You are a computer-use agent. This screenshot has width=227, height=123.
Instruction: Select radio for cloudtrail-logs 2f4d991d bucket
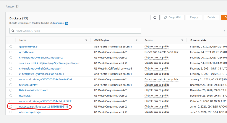(x=11, y=101)
